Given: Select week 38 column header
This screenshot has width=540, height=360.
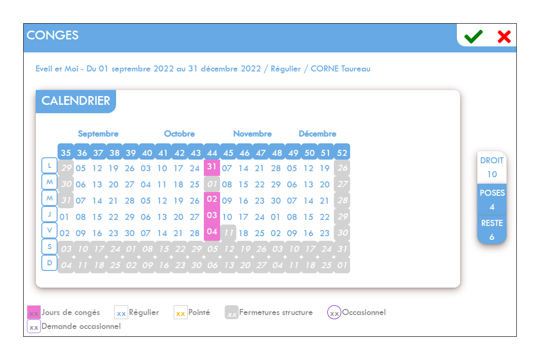Looking at the screenshot, I should [x=114, y=152].
